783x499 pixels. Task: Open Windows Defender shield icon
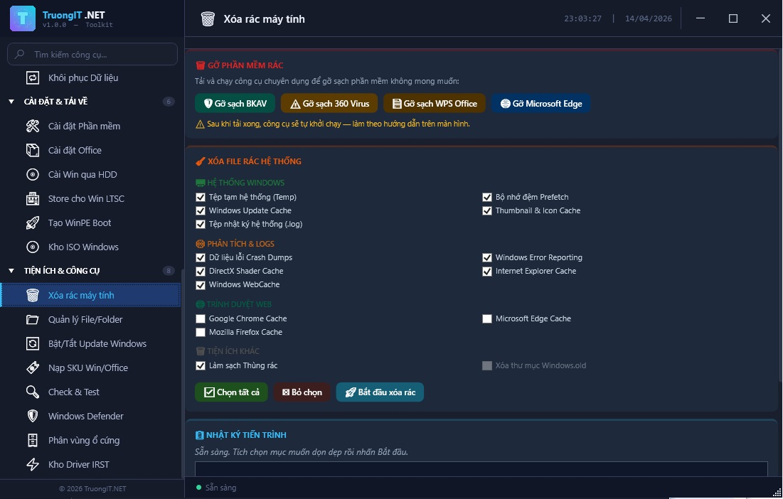coord(33,417)
